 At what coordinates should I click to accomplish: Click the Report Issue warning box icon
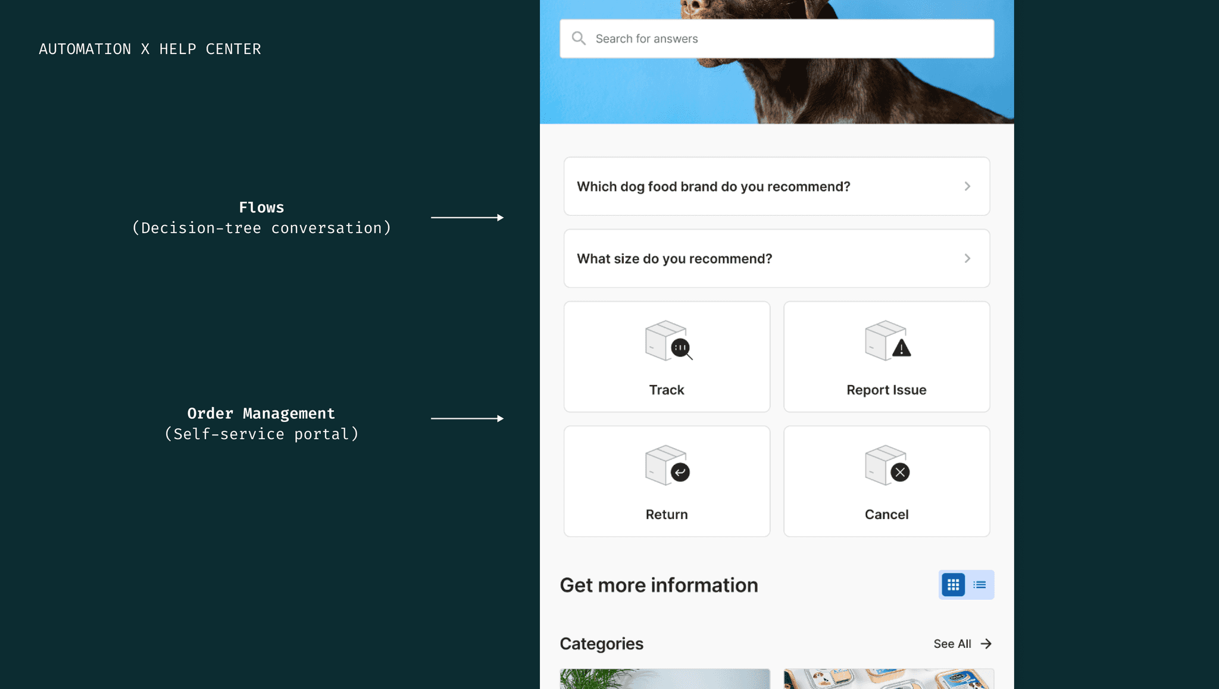[887, 341]
